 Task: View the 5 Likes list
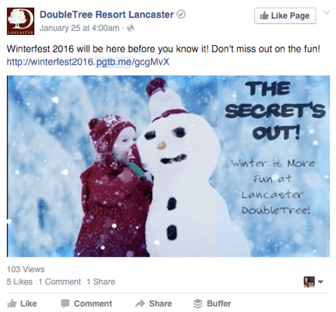[20, 282]
